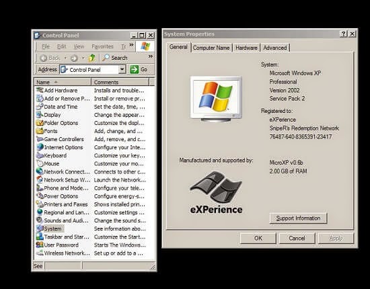Image resolution: width=370 pixels, height=289 pixels.
Task: Click the 'Set the date, time, ...' comment
Action: pyautogui.click(x=119, y=107)
